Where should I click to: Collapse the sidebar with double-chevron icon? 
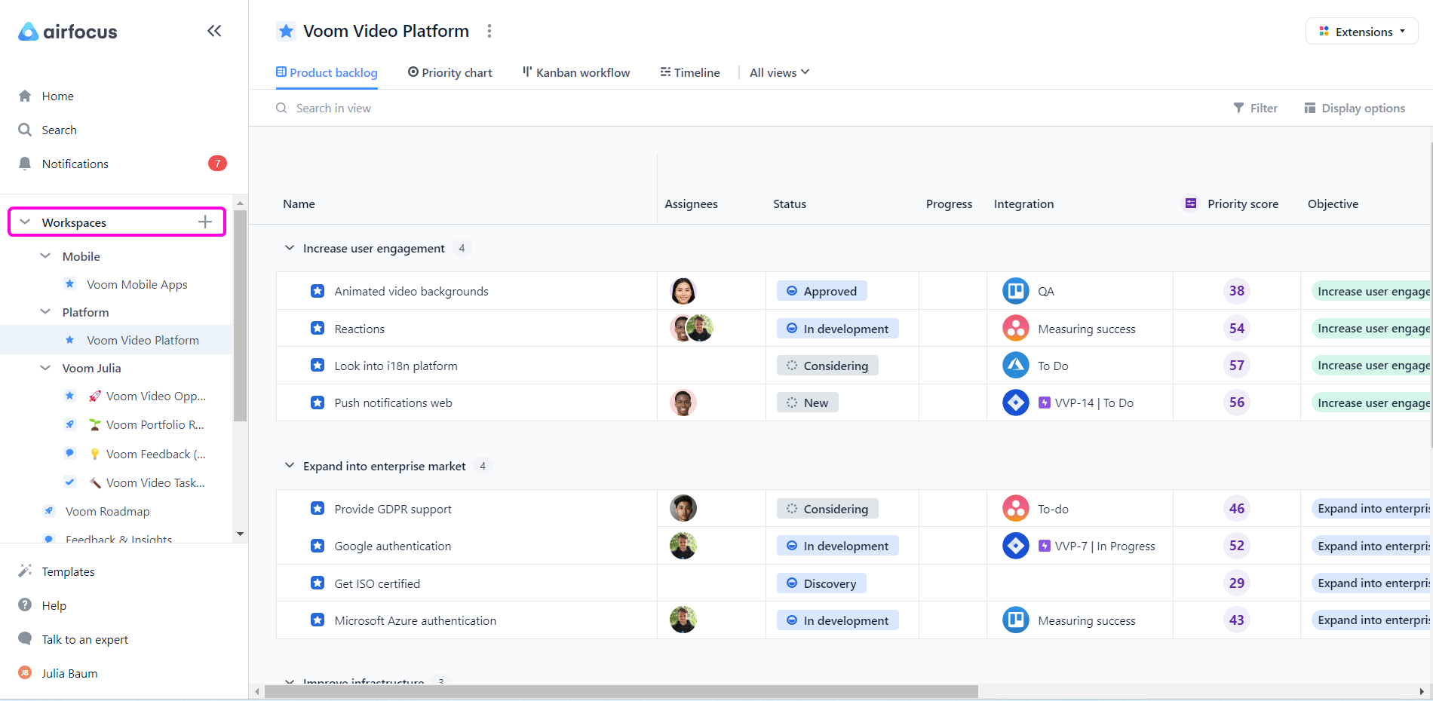pos(214,31)
